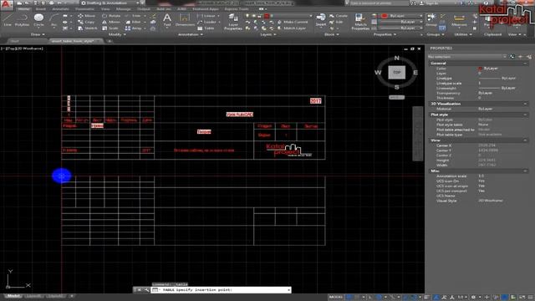The image size is (535, 301).
Task: Click the MODEL status bar button
Action: pos(335,298)
